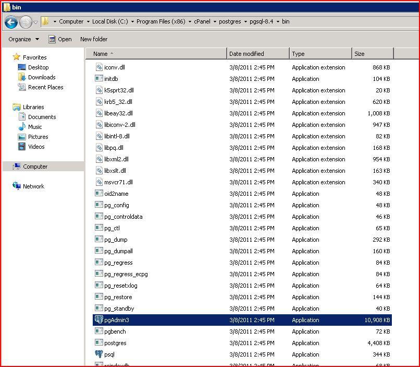Expand dropdown arrow before Local Disk (C:)
Viewport: 420px width, 367px height.
pos(88,21)
